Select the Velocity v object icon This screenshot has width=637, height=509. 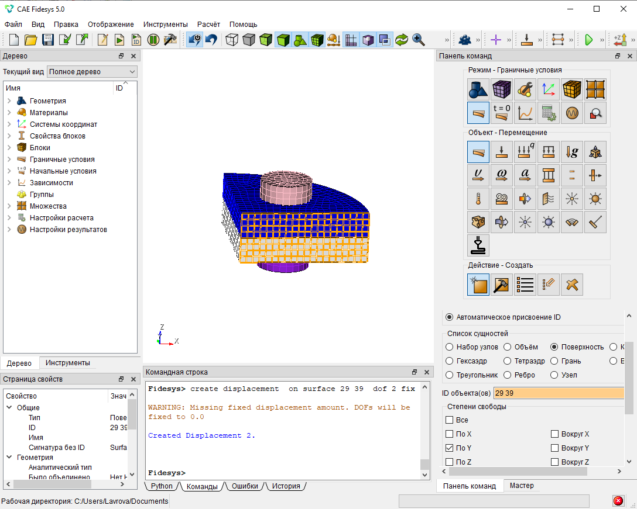pyautogui.click(x=478, y=175)
